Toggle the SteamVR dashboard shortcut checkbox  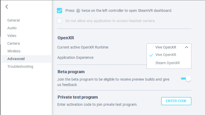coord(59,11)
